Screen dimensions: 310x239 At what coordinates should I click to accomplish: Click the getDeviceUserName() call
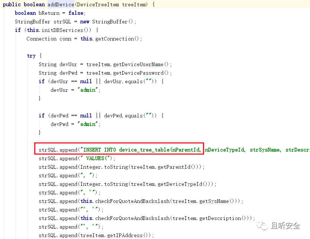pos(141,64)
